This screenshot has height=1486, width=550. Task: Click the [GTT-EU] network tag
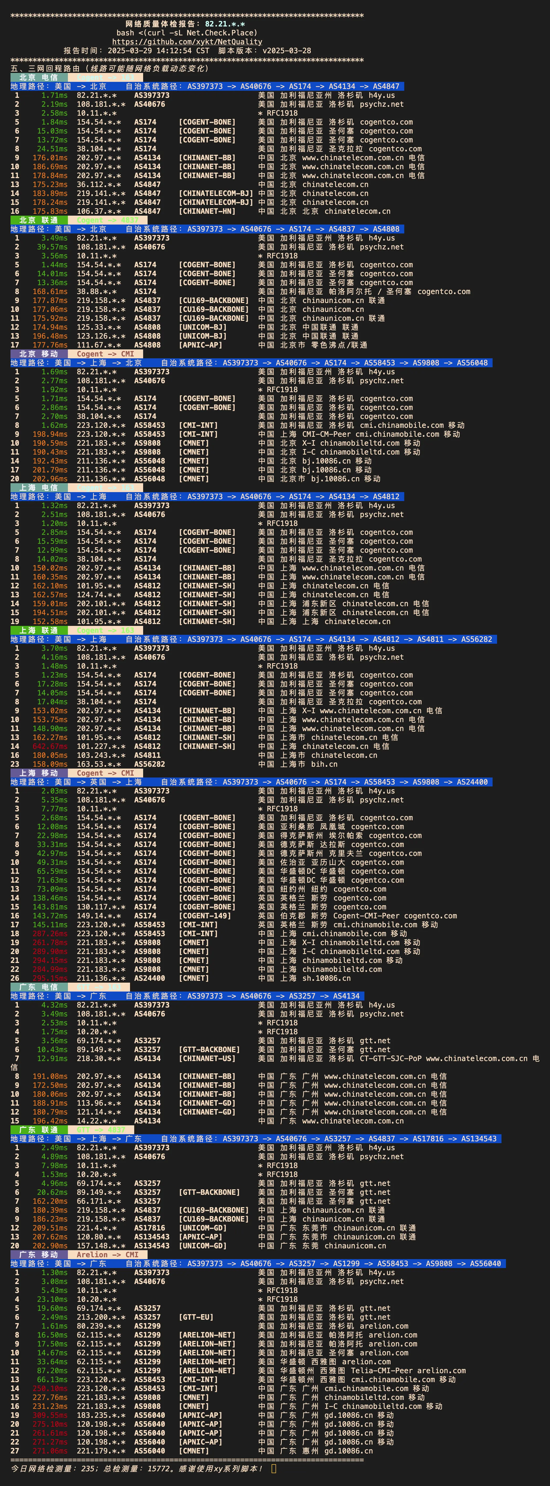pyautogui.click(x=196, y=1317)
